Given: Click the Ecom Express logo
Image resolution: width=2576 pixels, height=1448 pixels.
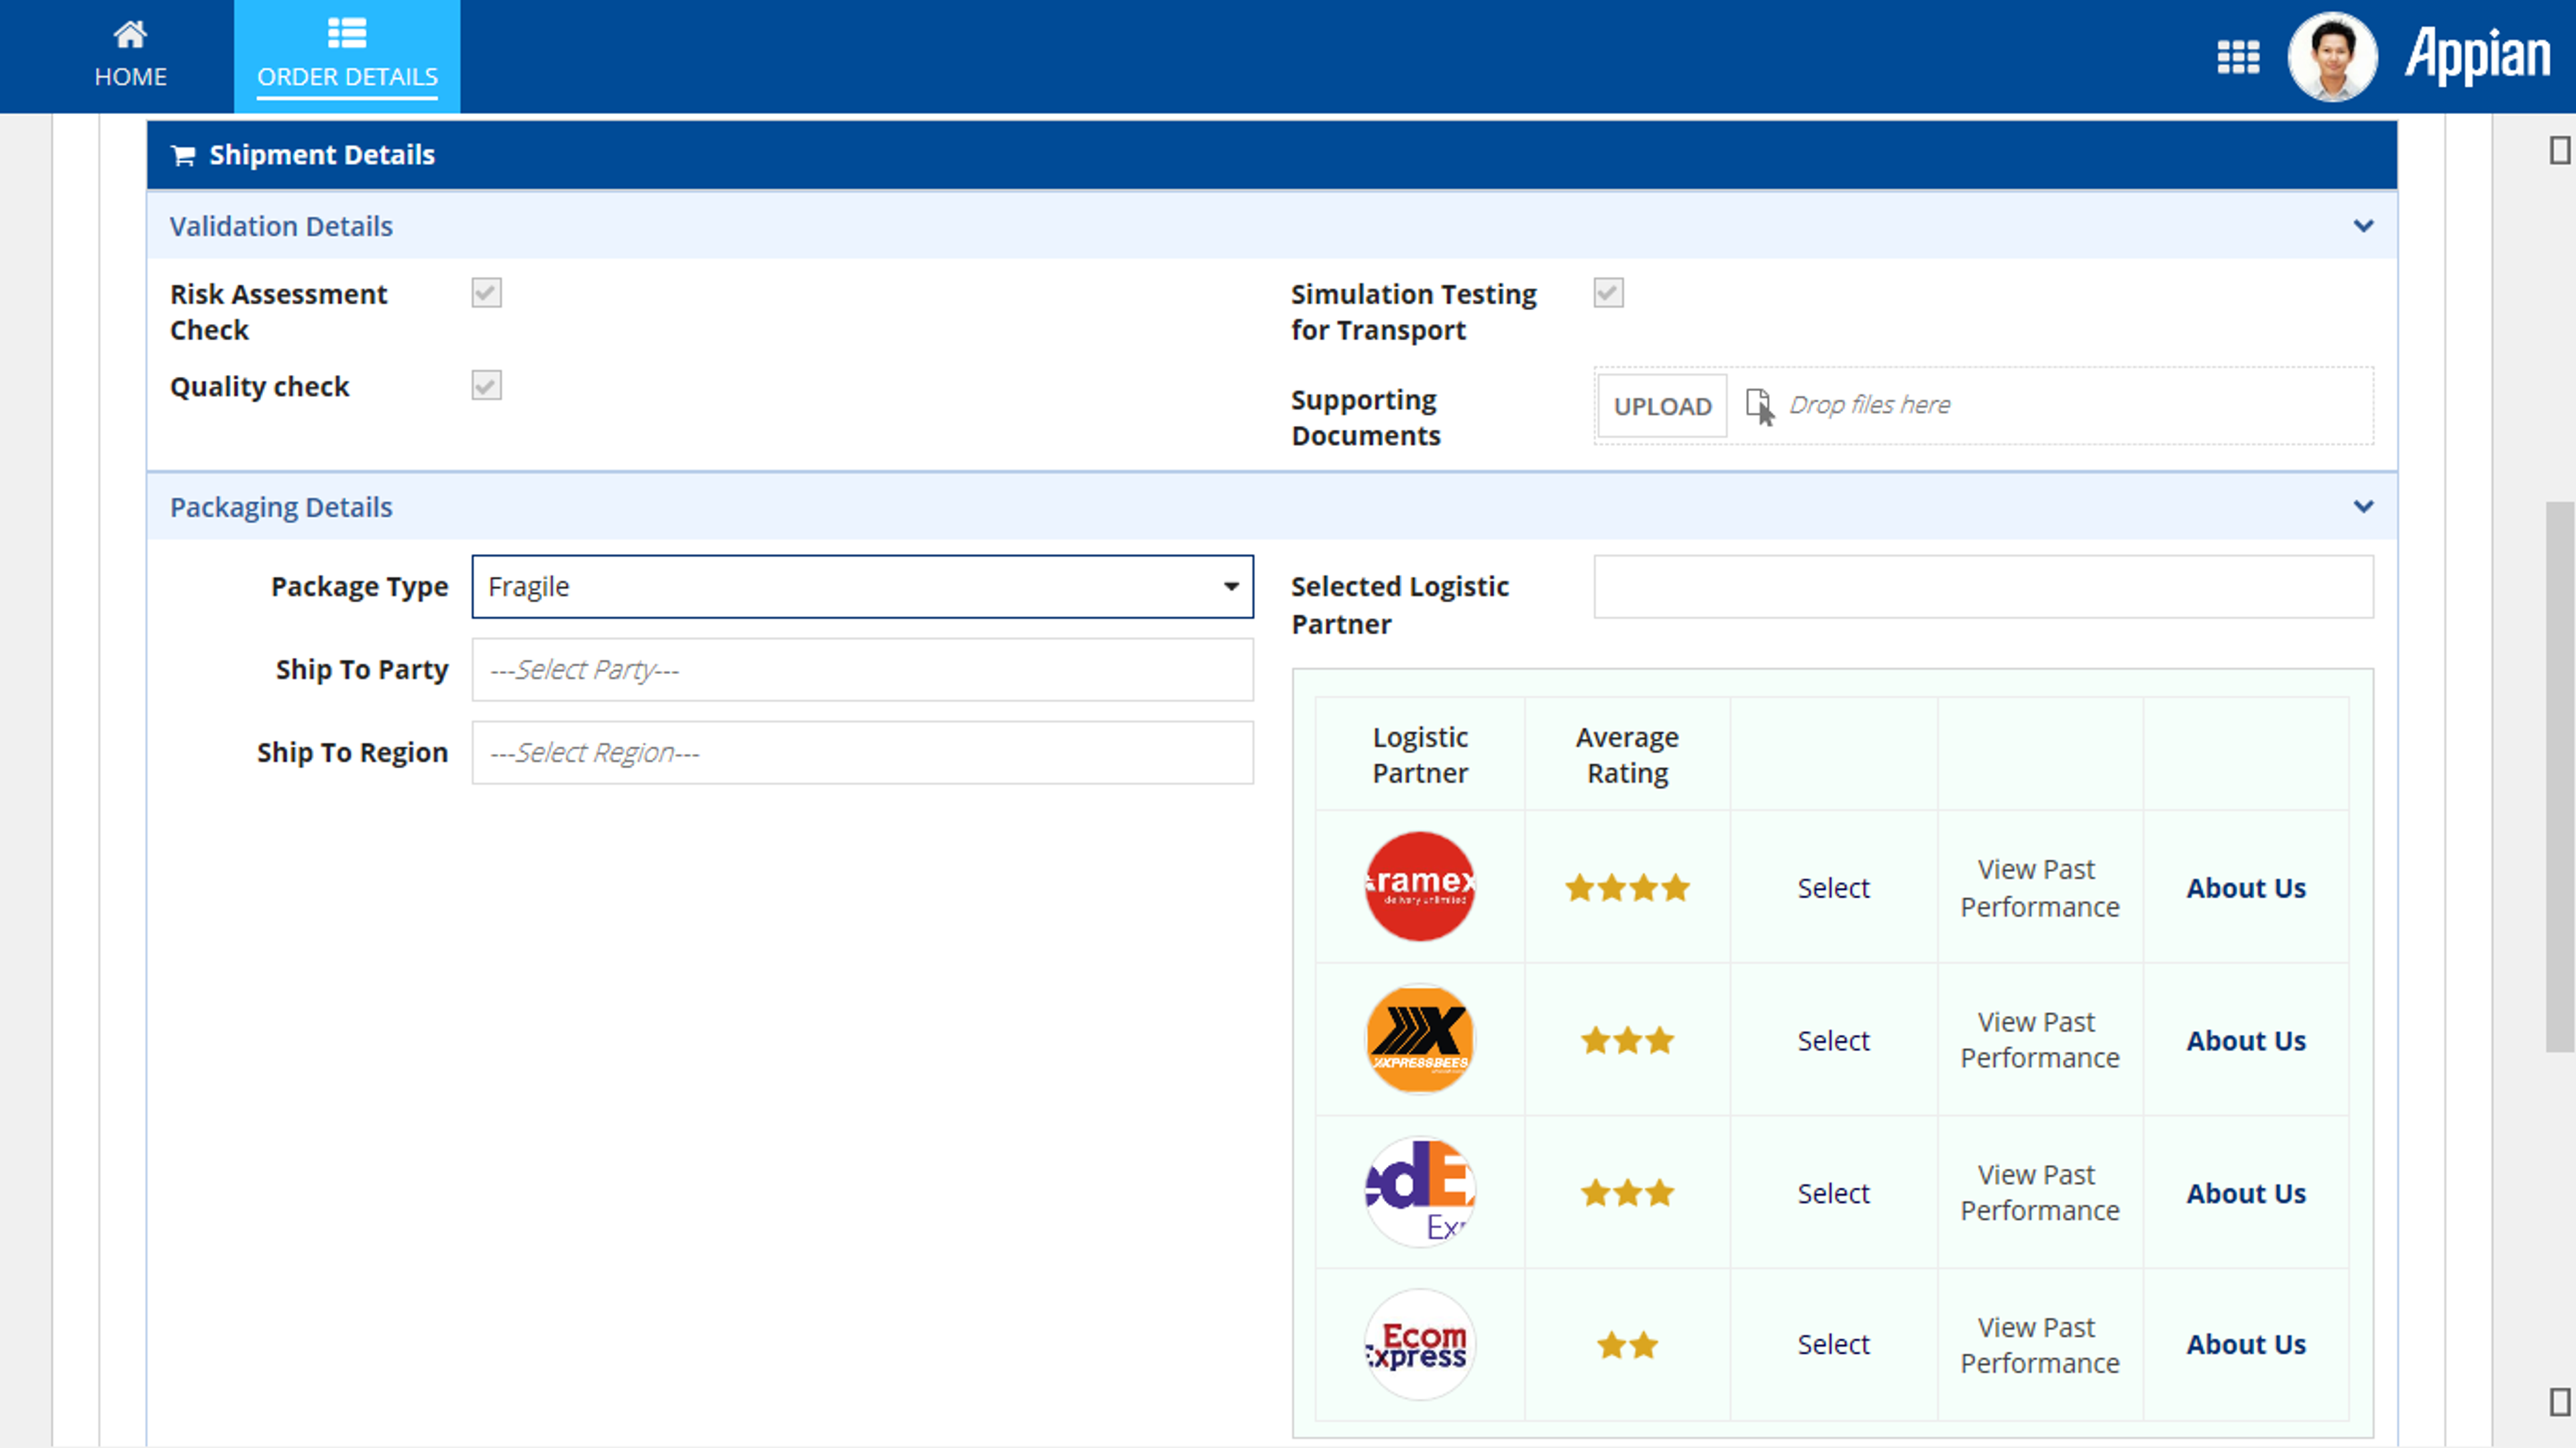Looking at the screenshot, I should click(1420, 1344).
